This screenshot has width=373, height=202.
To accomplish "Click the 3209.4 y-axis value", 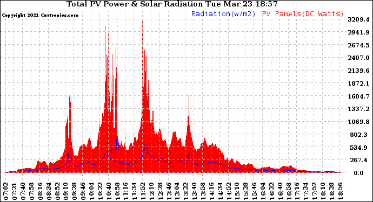I will 358,19.
